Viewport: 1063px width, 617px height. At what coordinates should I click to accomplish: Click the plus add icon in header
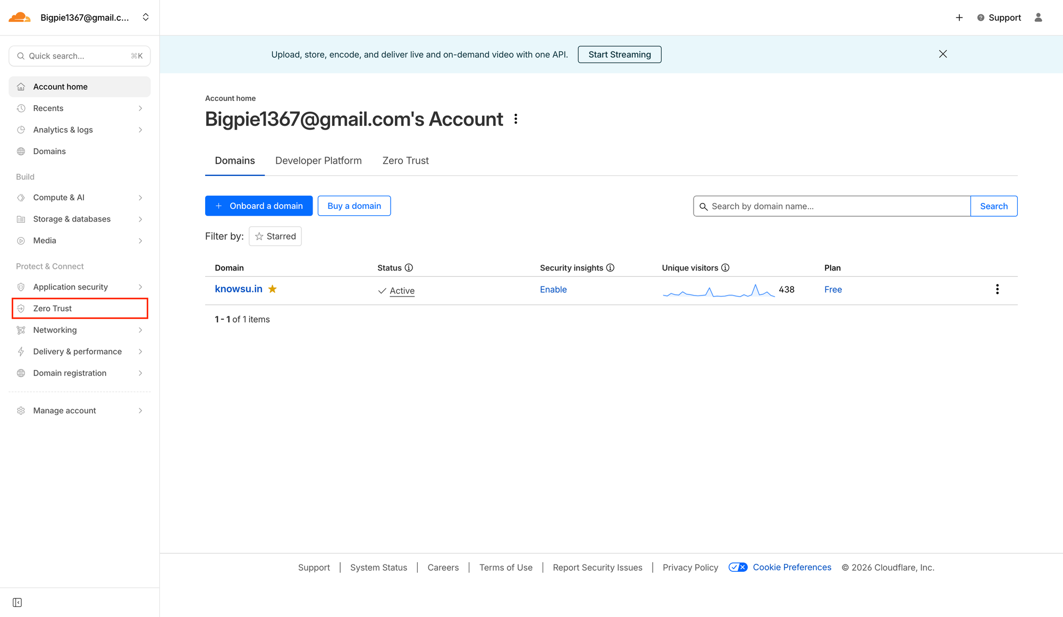[959, 18]
